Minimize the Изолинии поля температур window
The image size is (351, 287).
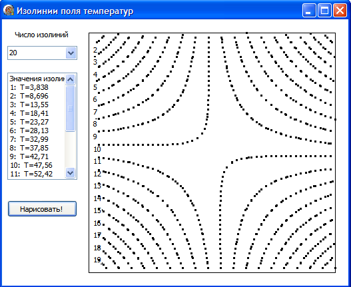pos(309,10)
